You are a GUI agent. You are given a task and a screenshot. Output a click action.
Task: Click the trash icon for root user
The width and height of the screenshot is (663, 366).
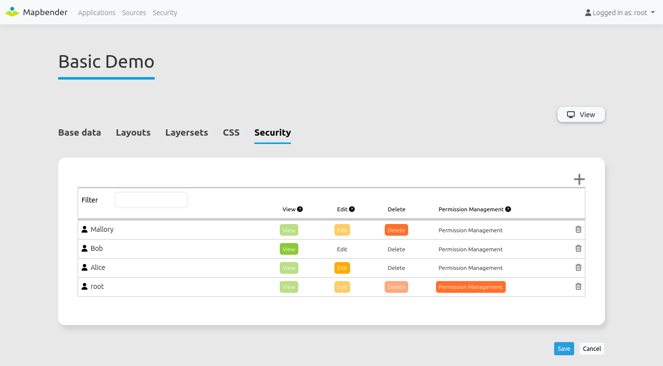578,286
